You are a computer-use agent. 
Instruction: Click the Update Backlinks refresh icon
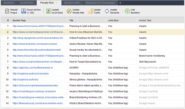click(x=107, y=11)
